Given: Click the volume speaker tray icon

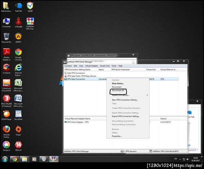Looking at the screenshot, I should point(188,159).
